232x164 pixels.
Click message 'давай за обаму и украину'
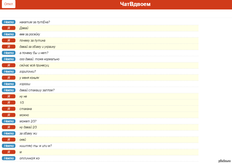pyautogui.click(x=37, y=47)
